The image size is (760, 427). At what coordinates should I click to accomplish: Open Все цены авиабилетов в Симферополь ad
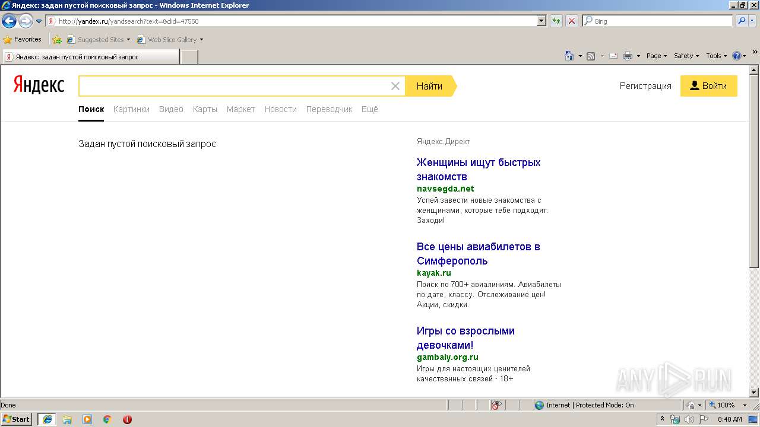479,254
